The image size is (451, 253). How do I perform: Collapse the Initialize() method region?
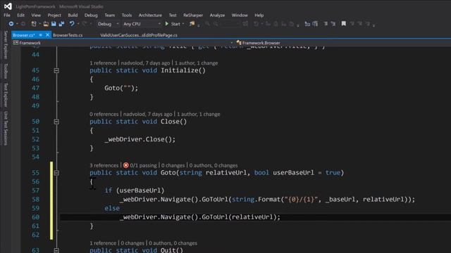pos(56,70)
